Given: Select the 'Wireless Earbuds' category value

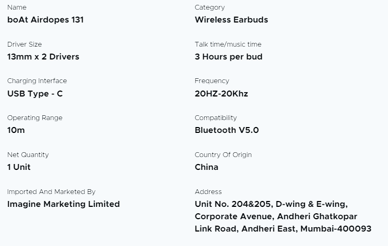Looking at the screenshot, I should pos(231,20).
